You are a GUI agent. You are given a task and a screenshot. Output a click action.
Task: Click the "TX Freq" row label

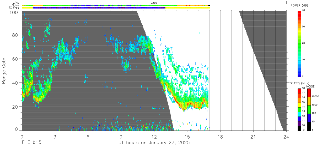click(14, 8)
